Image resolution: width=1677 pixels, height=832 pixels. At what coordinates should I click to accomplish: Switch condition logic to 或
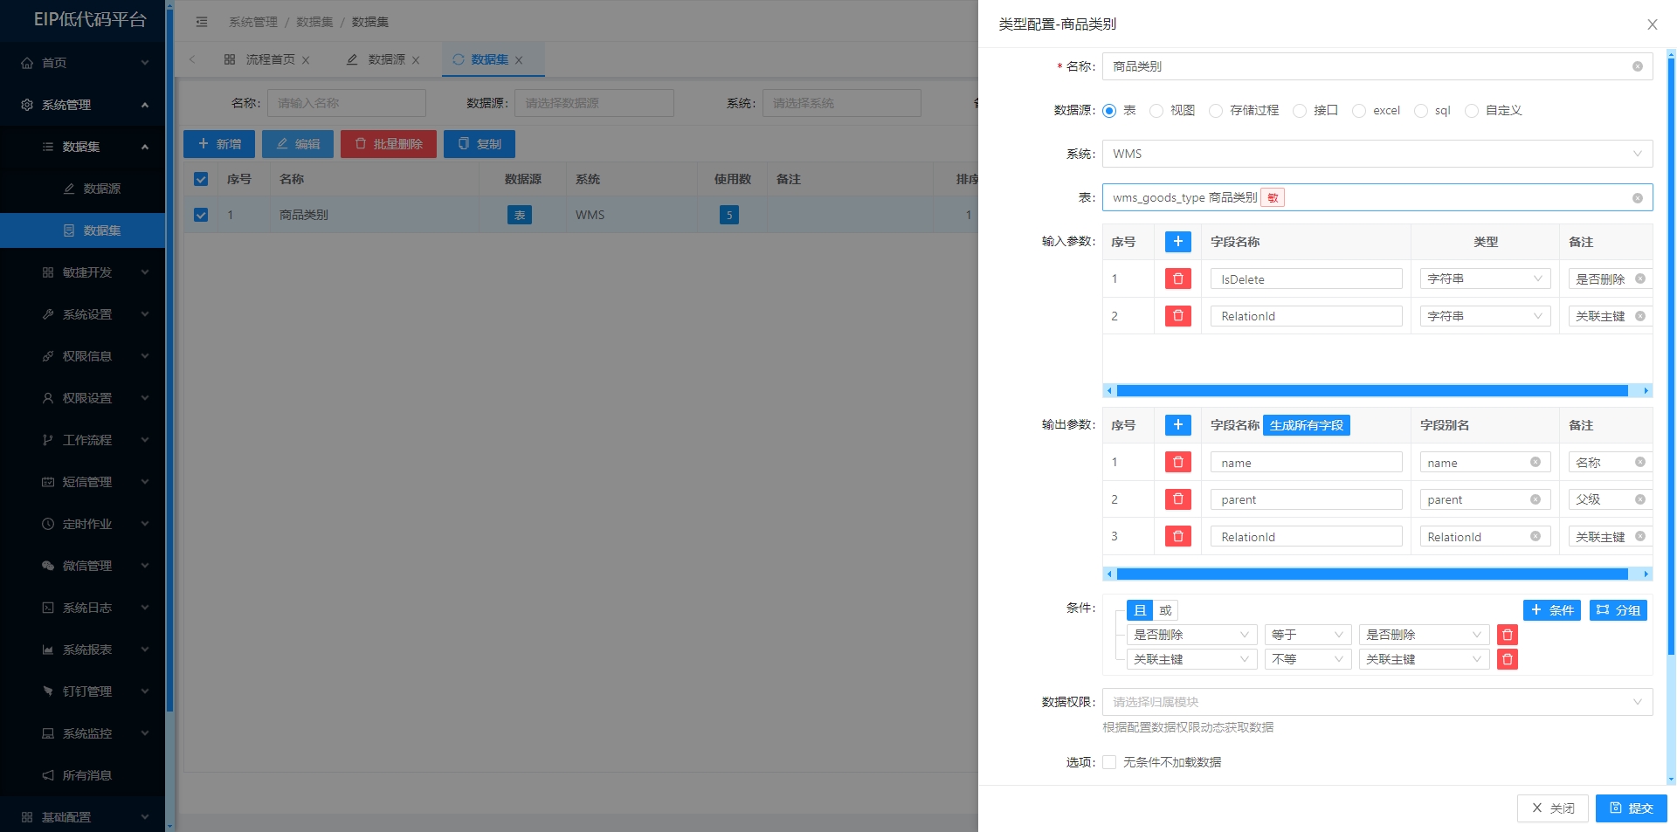(1165, 610)
